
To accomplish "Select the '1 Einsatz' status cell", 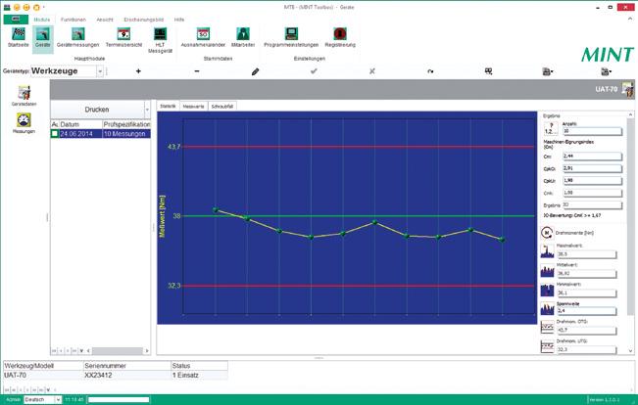I will 199,375.
